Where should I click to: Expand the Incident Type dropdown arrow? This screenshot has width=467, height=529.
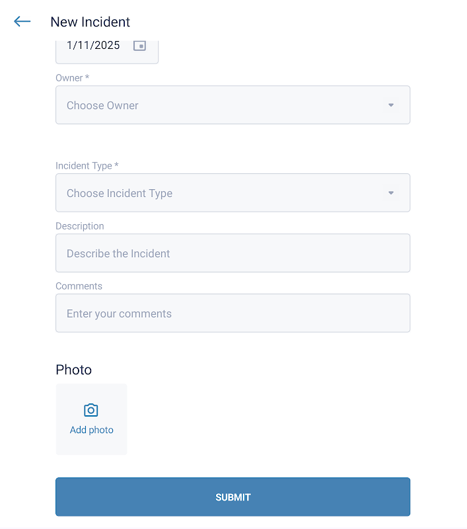click(391, 193)
